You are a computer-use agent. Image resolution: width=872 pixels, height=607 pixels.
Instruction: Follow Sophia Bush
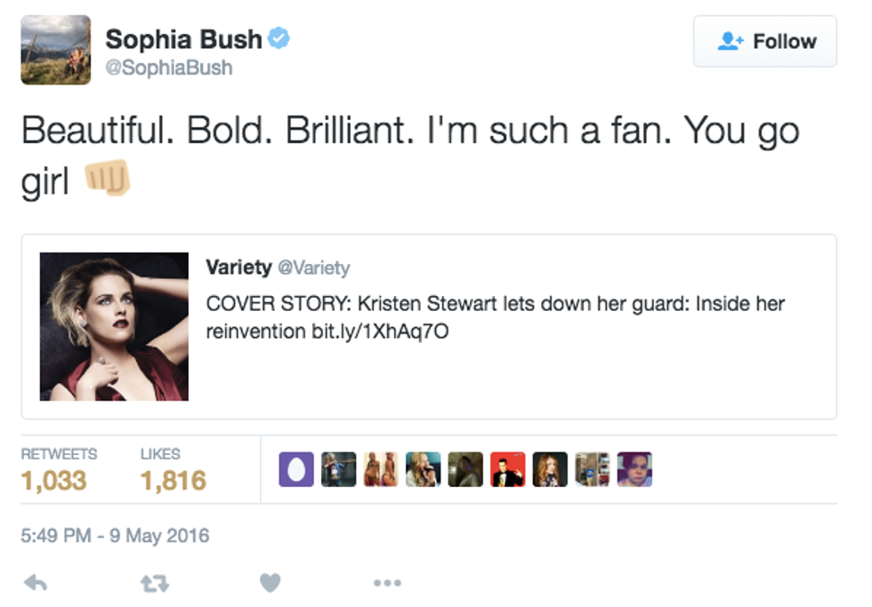tap(764, 42)
